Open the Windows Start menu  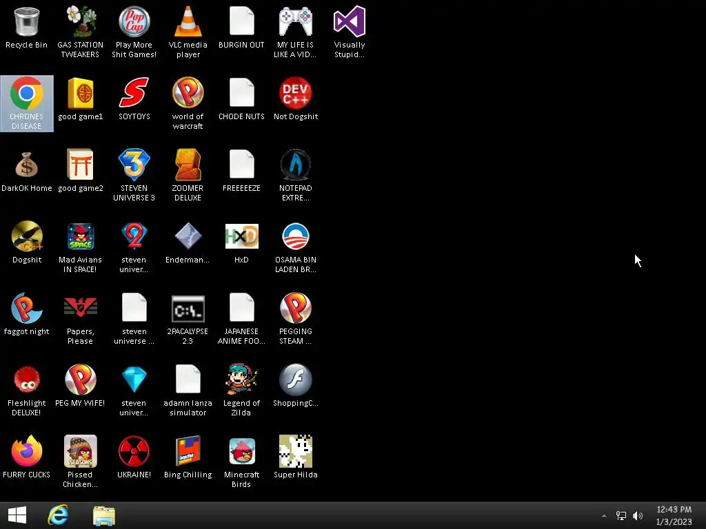tap(17, 515)
